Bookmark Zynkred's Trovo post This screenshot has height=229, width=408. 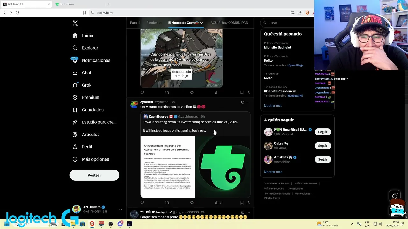242,203
